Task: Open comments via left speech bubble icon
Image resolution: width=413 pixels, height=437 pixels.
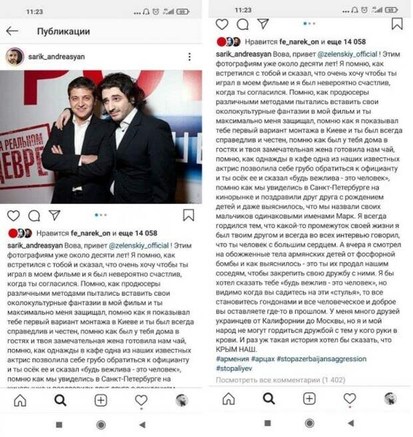Action: (34, 216)
